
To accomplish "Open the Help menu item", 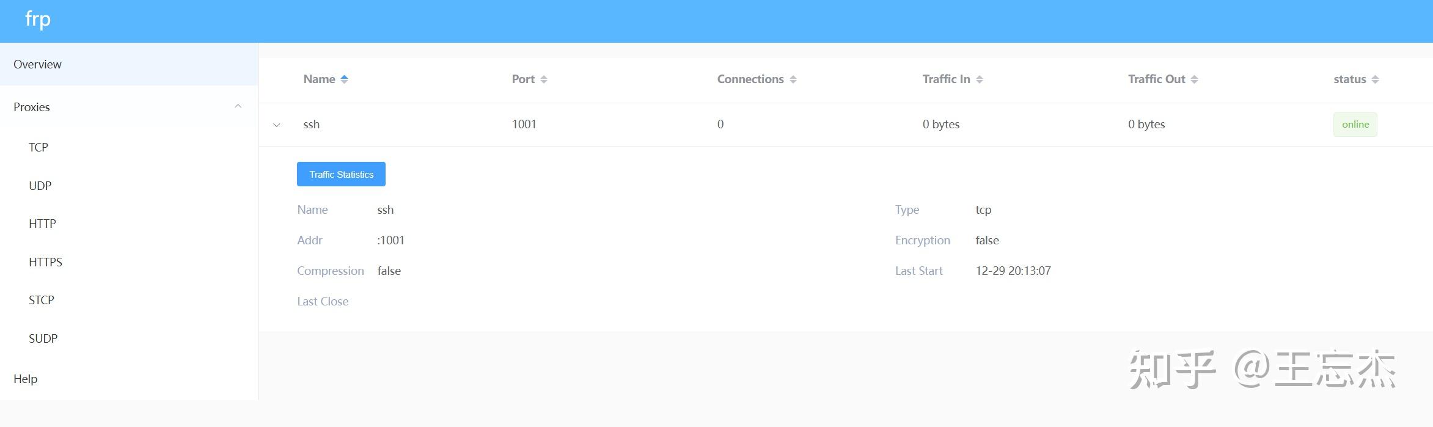I will pos(26,379).
